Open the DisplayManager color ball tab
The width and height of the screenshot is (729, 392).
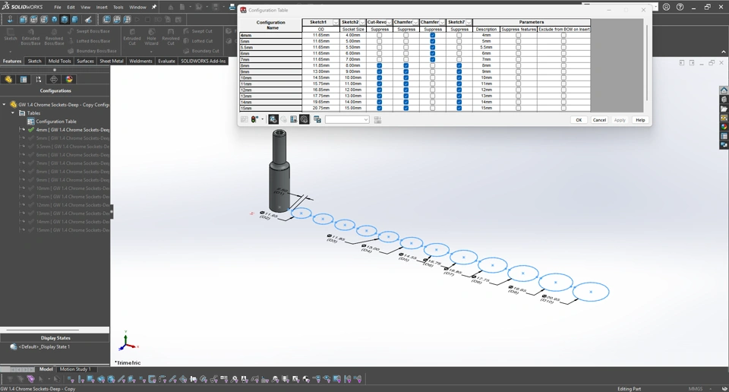69,80
